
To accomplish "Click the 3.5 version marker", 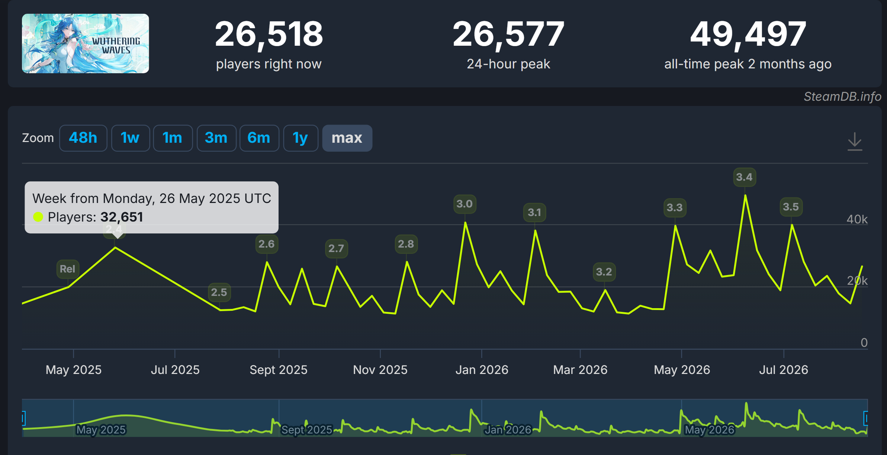I will (x=791, y=207).
